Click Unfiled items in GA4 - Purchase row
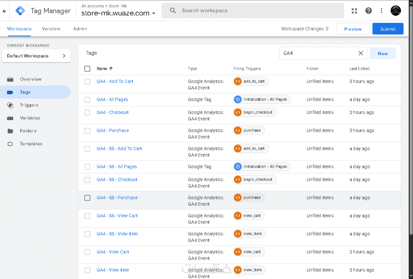413x279 pixels. (x=320, y=130)
